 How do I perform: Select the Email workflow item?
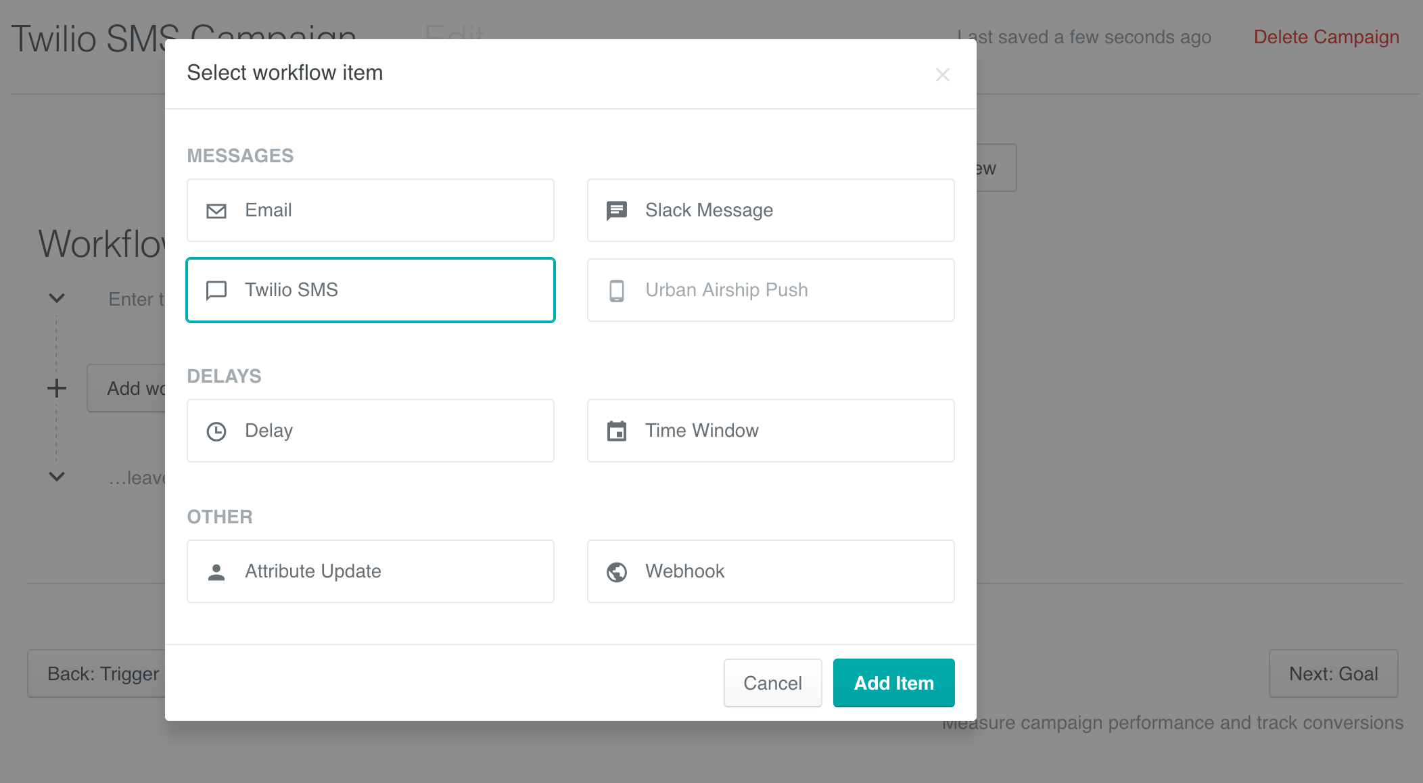tap(370, 210)
